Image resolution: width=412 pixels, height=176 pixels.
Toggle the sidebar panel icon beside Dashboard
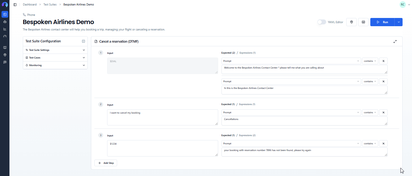click(15, 5)
